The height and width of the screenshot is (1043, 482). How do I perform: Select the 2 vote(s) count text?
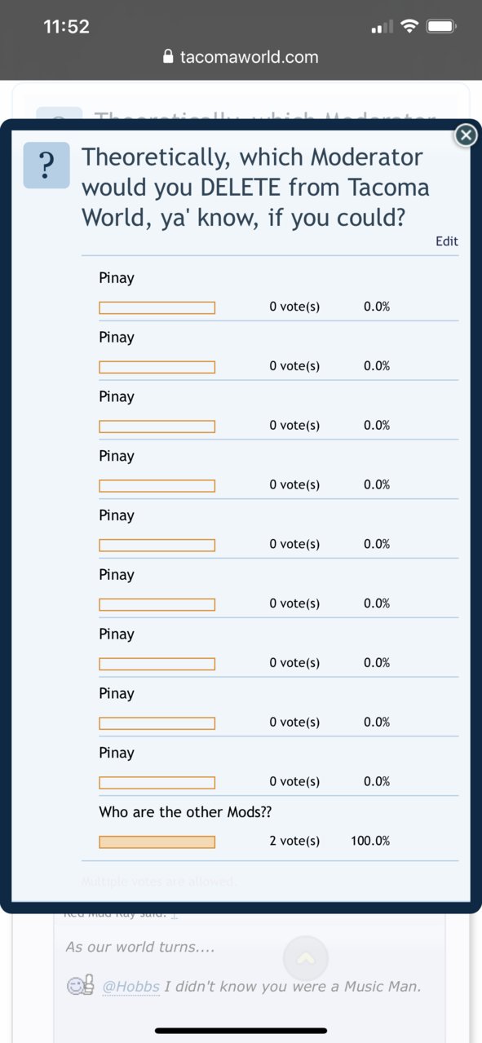click(x=294, y=841)
